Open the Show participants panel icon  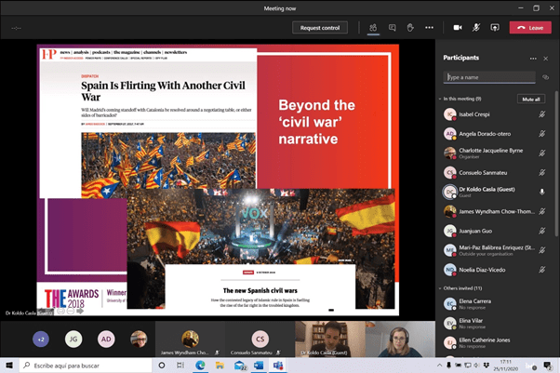click(373, 28)
